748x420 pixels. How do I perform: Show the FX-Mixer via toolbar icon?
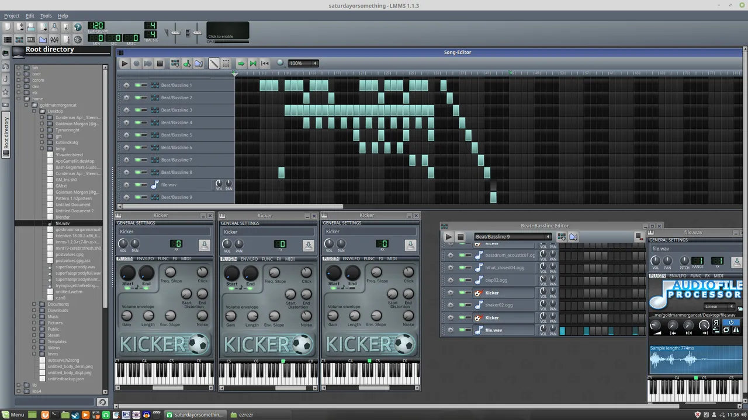point(54,40)
